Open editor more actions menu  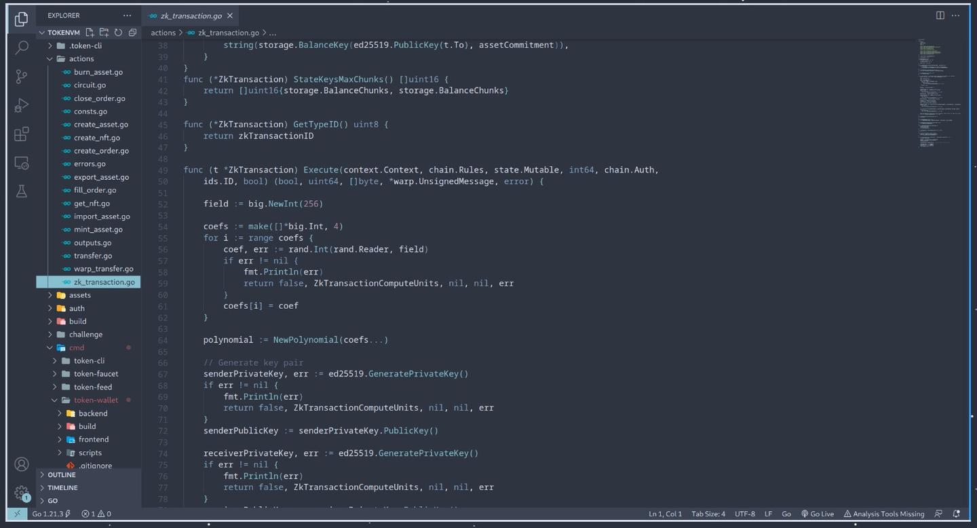tap(957, 15)
